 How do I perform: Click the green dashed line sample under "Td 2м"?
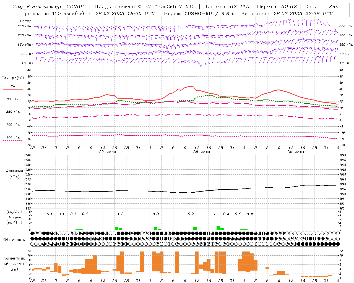tap(12, 102)
